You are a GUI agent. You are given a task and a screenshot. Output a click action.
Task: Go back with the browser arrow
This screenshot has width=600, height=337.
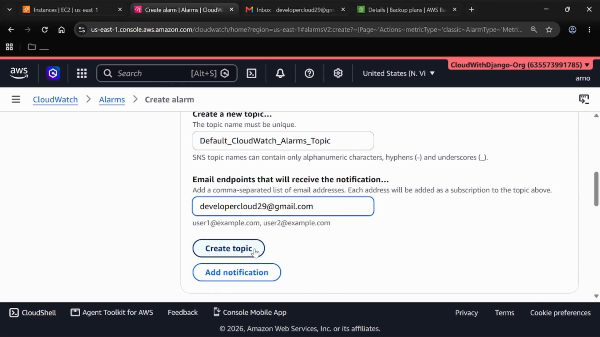(x=11, y=30)
